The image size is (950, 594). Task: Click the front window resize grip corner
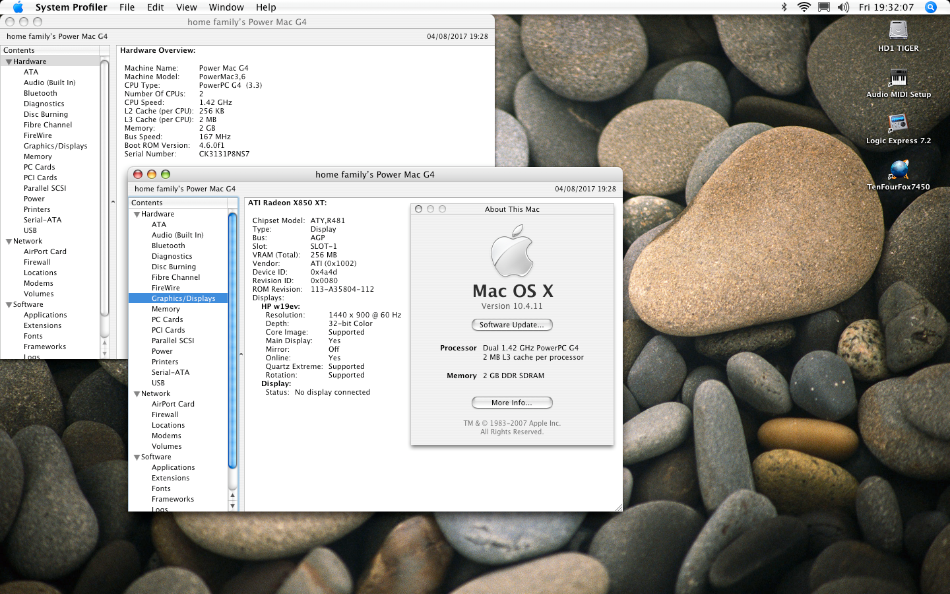(x=617, y=506)
